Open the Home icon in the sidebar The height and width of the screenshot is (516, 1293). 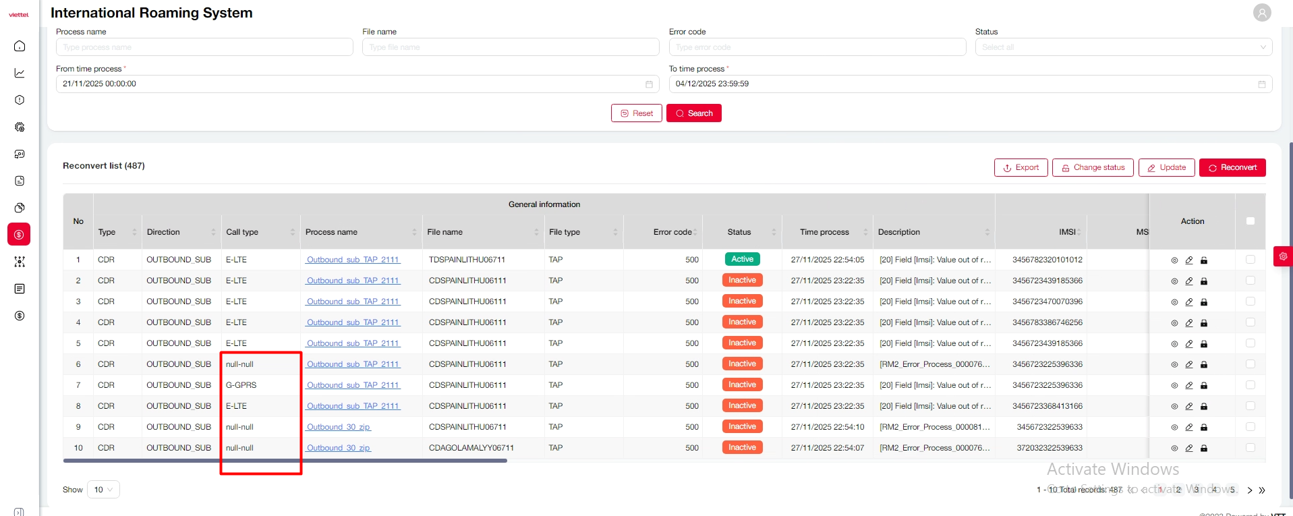pyautogui.click(x=20, y=46)
